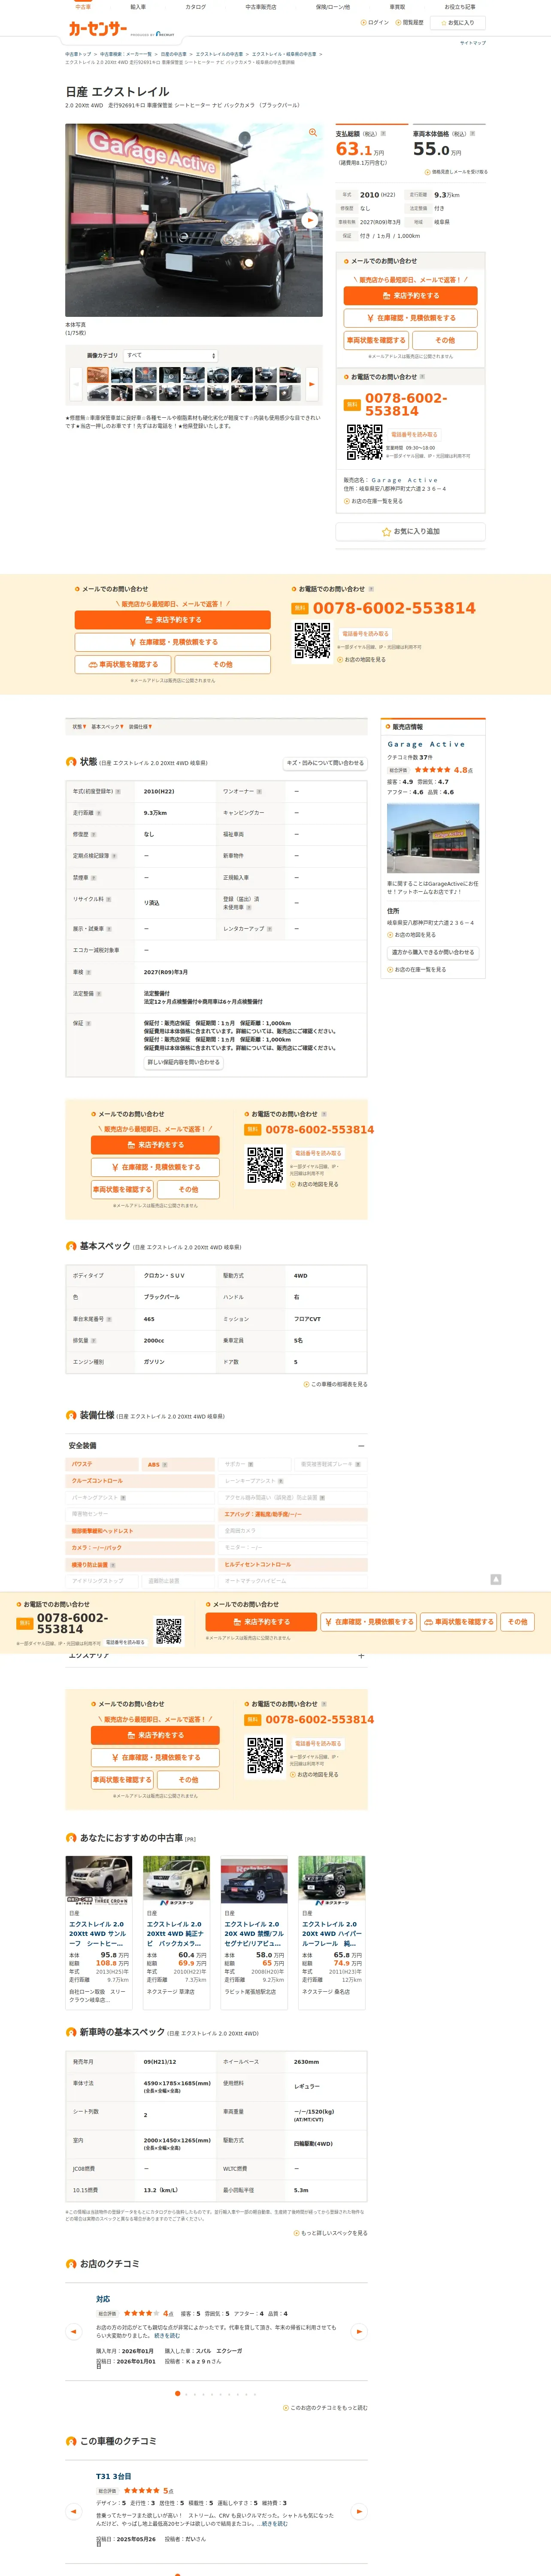Viewport: 551px width, 2576px height.
Task: Click キズ・凹みについて問い合わせる button
Action: click(325, 763)
